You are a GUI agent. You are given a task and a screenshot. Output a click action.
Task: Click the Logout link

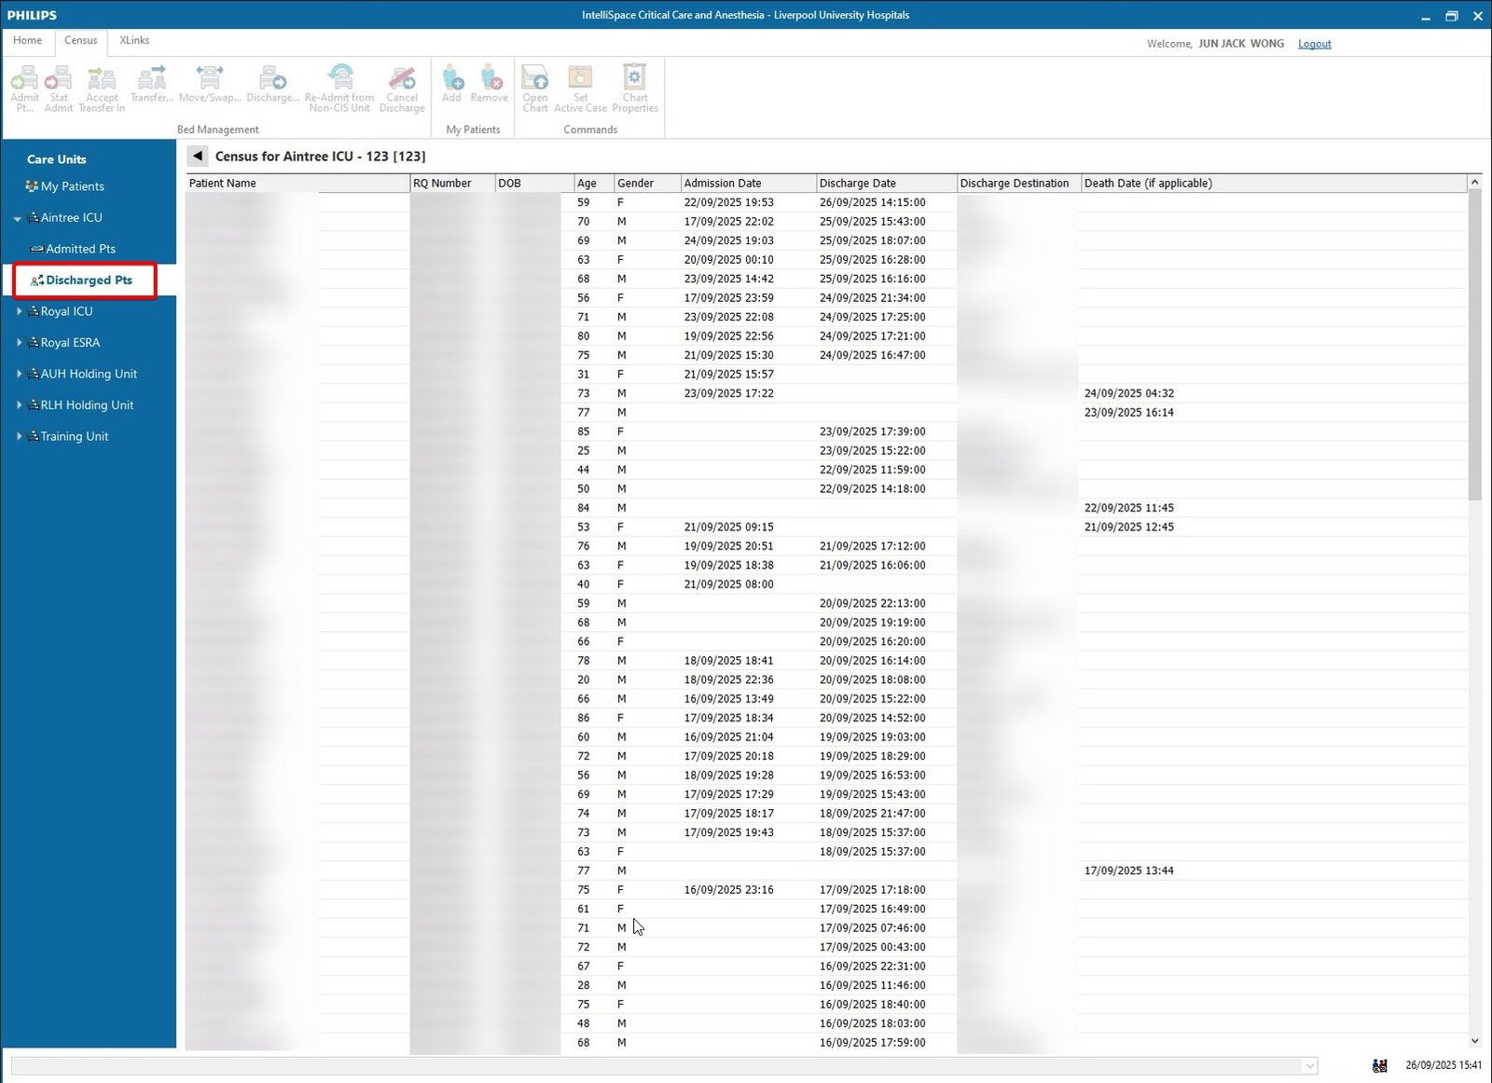tap(1314, 44)
